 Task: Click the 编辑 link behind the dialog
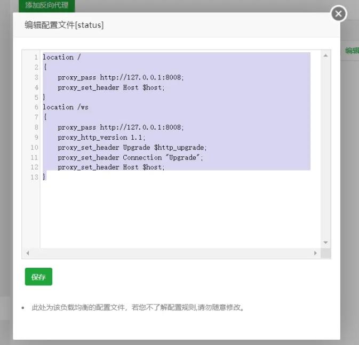coord(352,51)
